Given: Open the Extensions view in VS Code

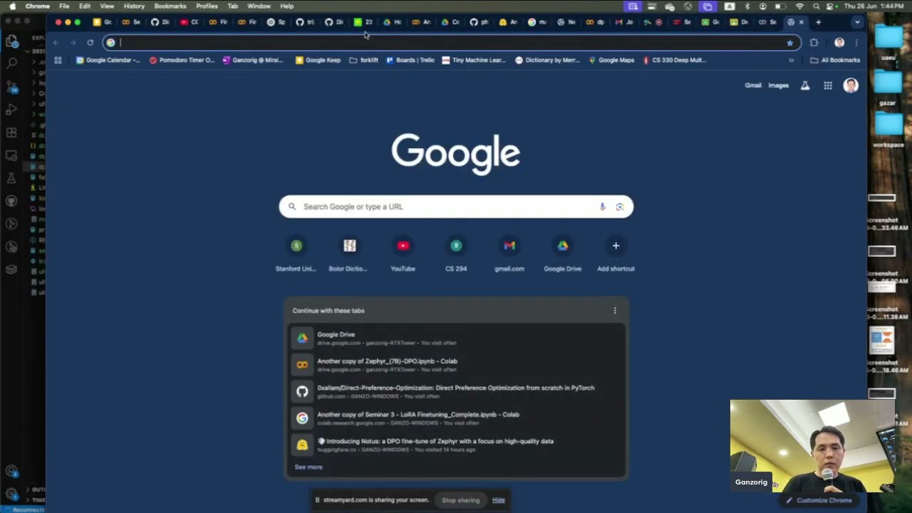Looking at the screenshot, I should tap(11, 133).
